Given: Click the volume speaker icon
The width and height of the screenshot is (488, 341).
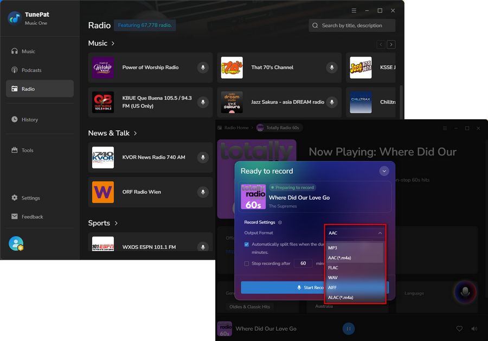Looking at the screenshot, I should click(x=474, y=329).
